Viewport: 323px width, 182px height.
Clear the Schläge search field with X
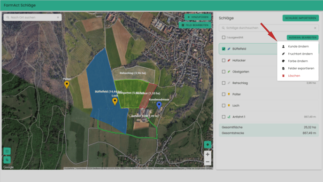[315, 28]
